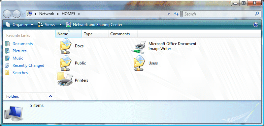This screenshot has width=264, height=126.
Task: Click the Searches folder icon
Action: (x=7, y=73)
